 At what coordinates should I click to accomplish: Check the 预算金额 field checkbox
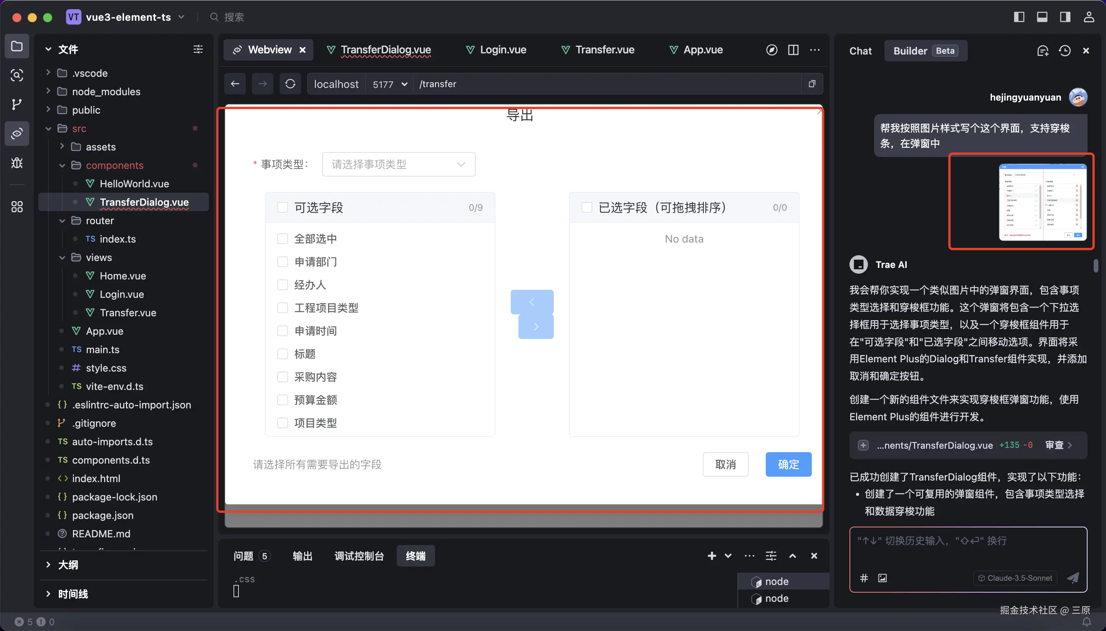(283, 400)
